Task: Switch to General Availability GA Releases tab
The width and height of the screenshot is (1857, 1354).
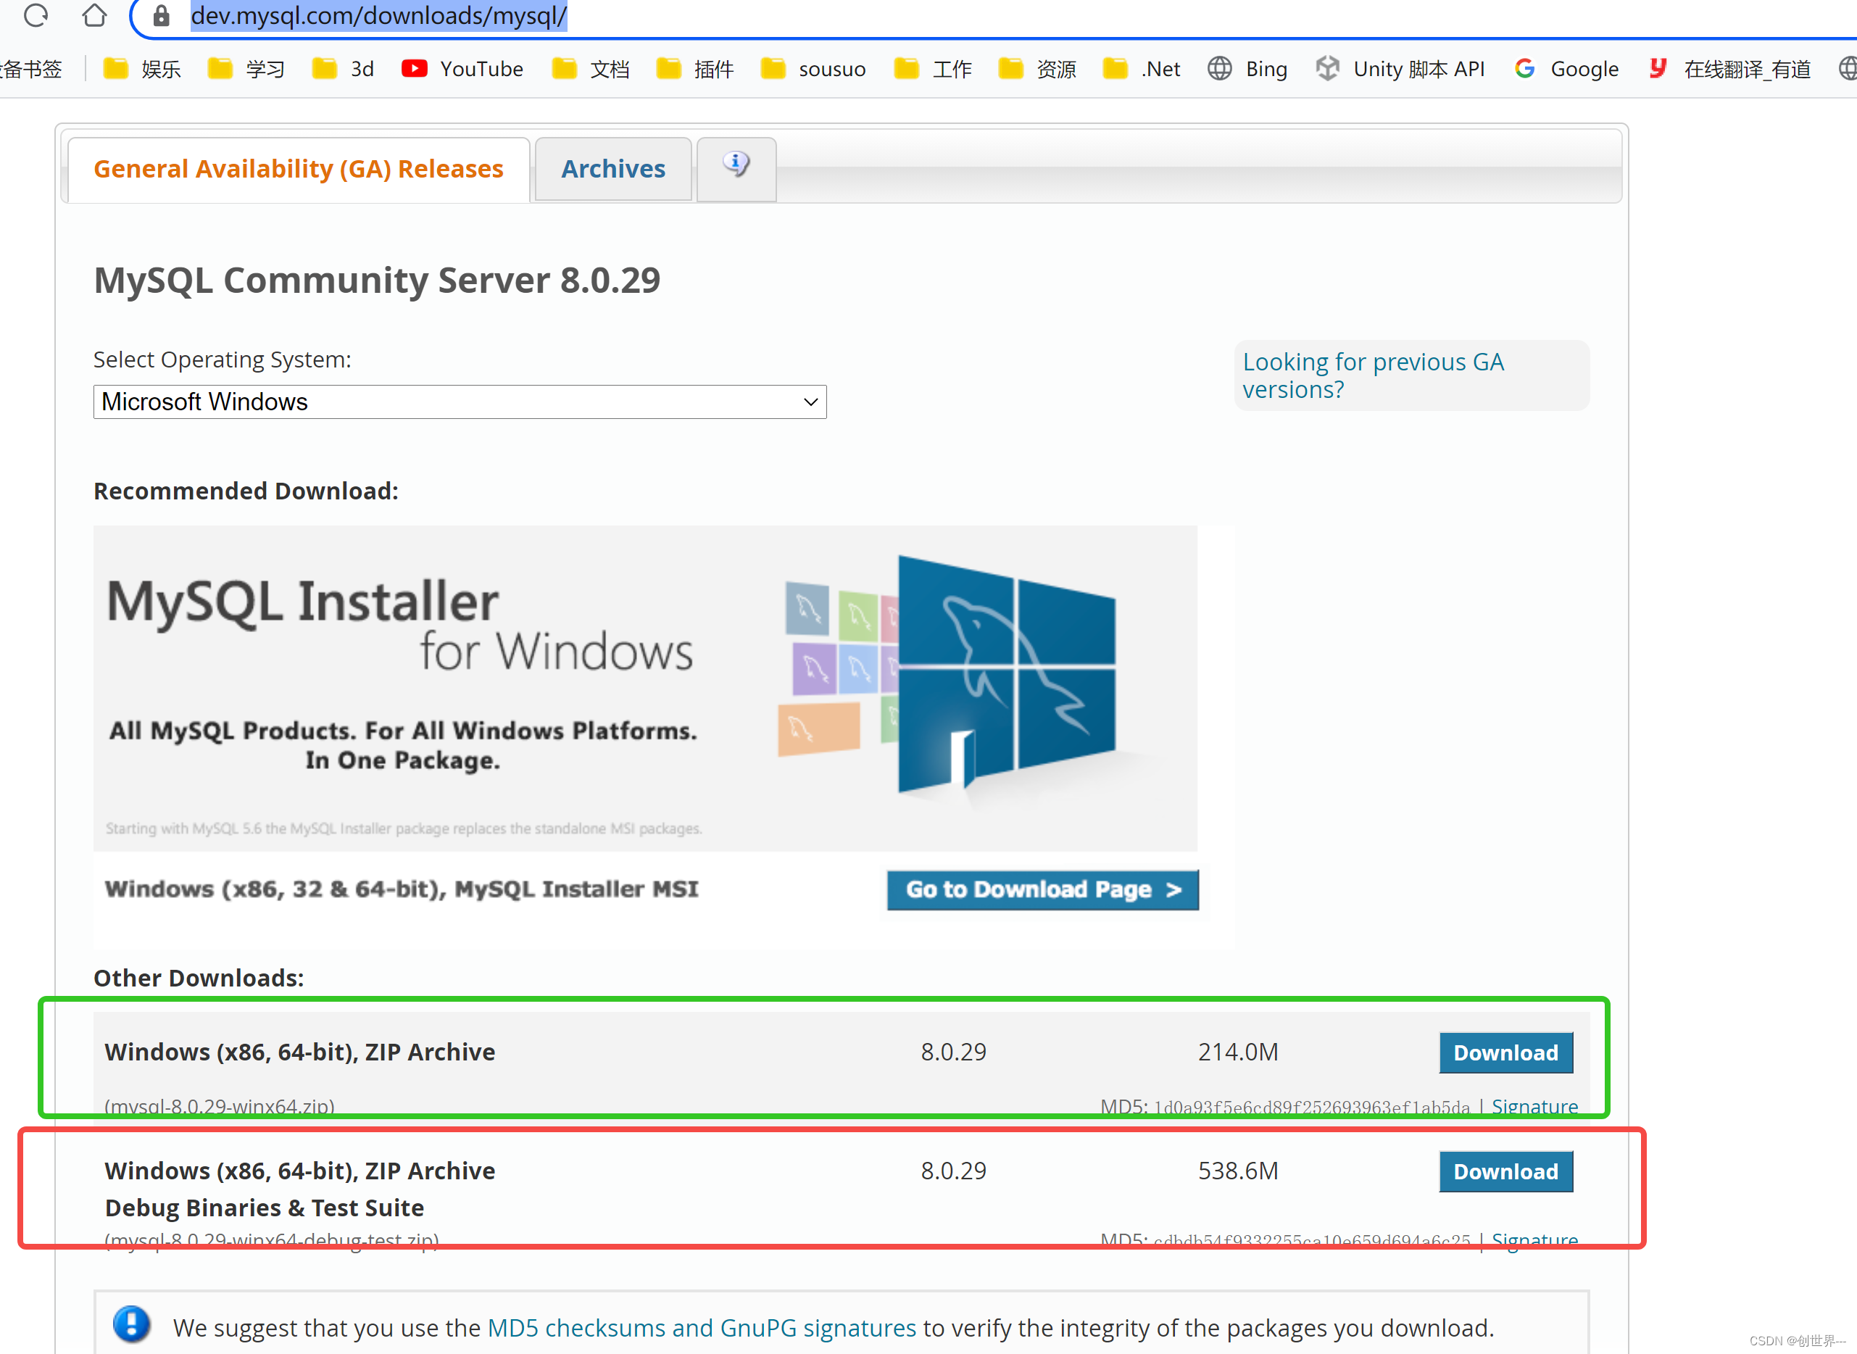Action: point(297,169)
